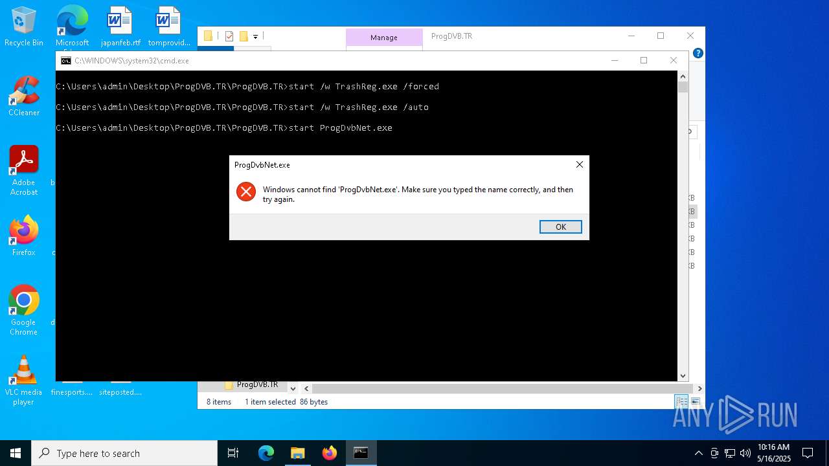Click the left arrow of the horizontal scrollbar
This screenshot has height=466, width=829.
tap(307, 388)
